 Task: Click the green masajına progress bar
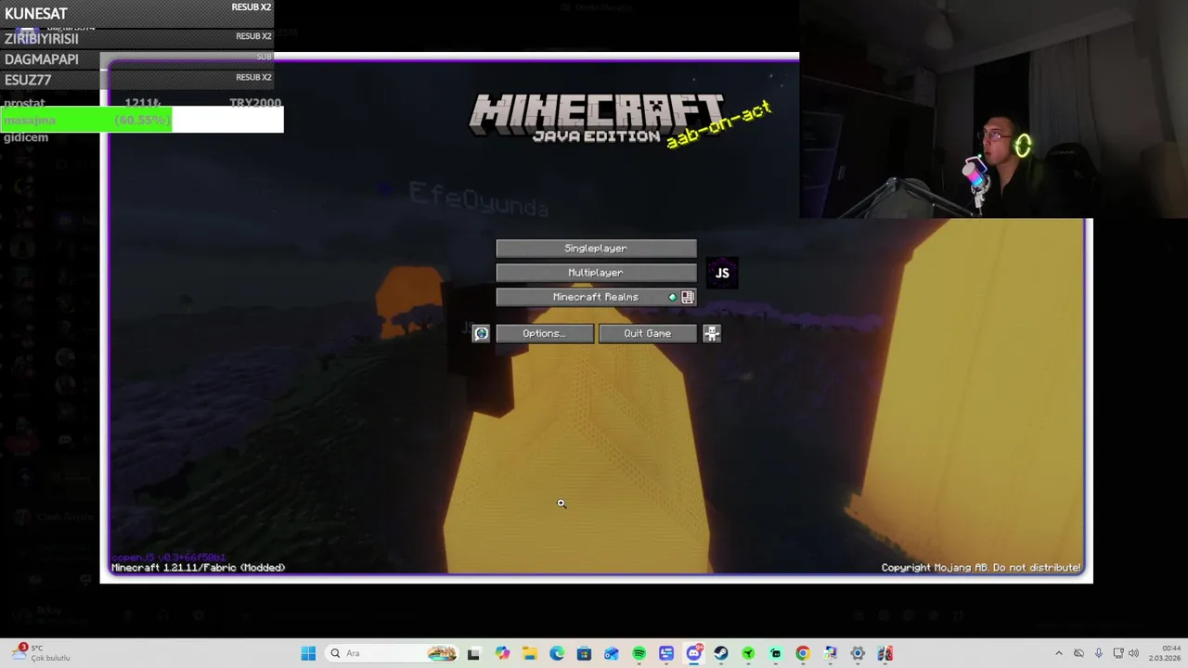86,120
